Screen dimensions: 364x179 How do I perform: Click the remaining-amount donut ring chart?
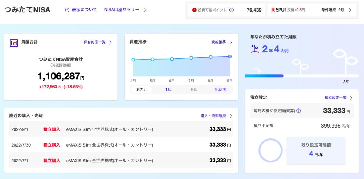(x=271, y=151)
